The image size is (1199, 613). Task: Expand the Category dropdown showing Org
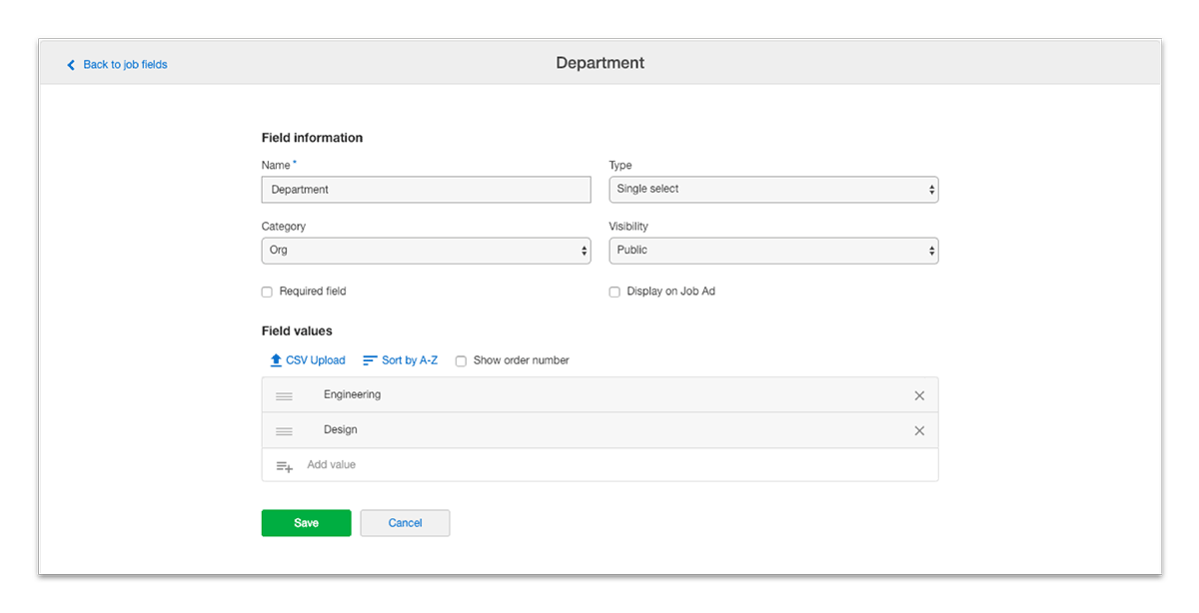point(426,251)
